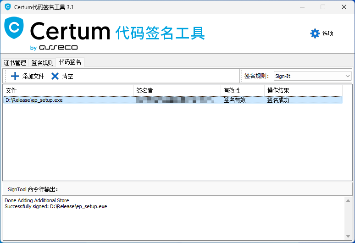Click the 选项 options label
This screenshot has width=355, height=243.
[327, 33]
